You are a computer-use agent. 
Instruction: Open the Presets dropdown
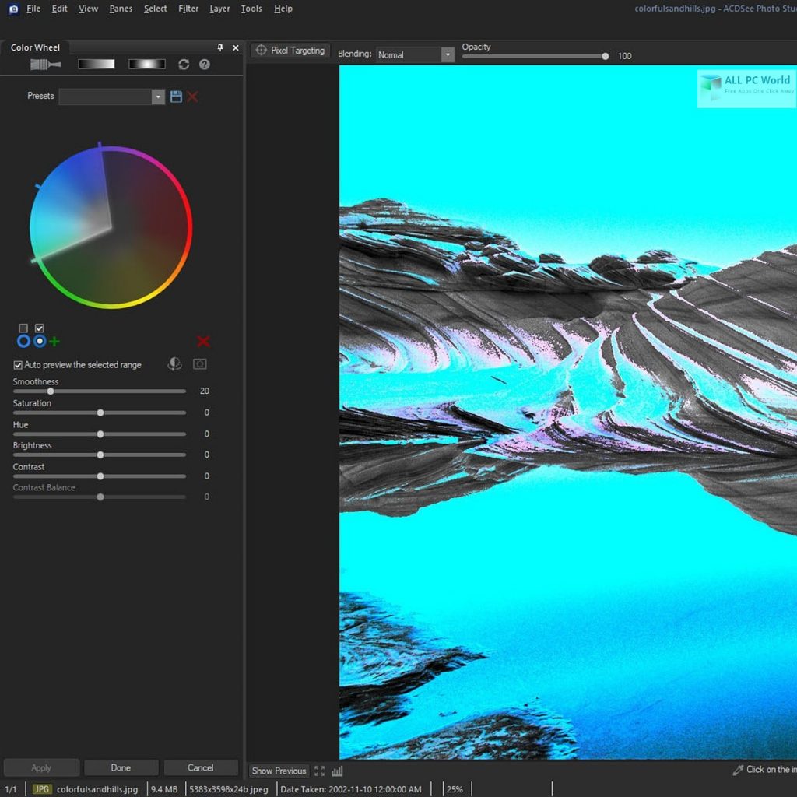click(x=159, y=96)
